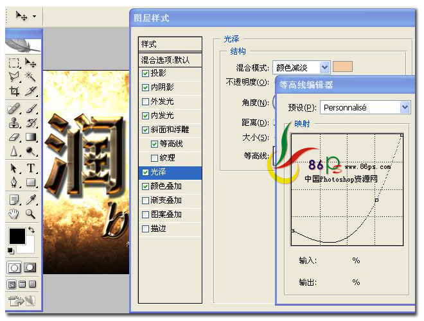Swap foreground and background colors
Screen dimensions: 424x321
point(31,230)
